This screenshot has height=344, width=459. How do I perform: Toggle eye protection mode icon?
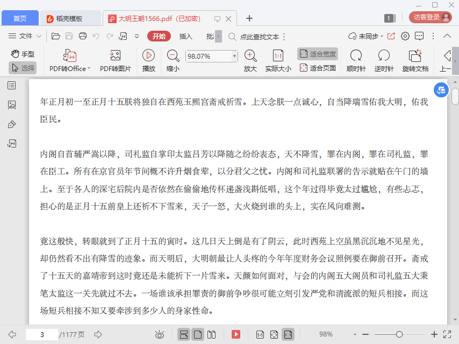pyautogui.click(x=160, y=334)
